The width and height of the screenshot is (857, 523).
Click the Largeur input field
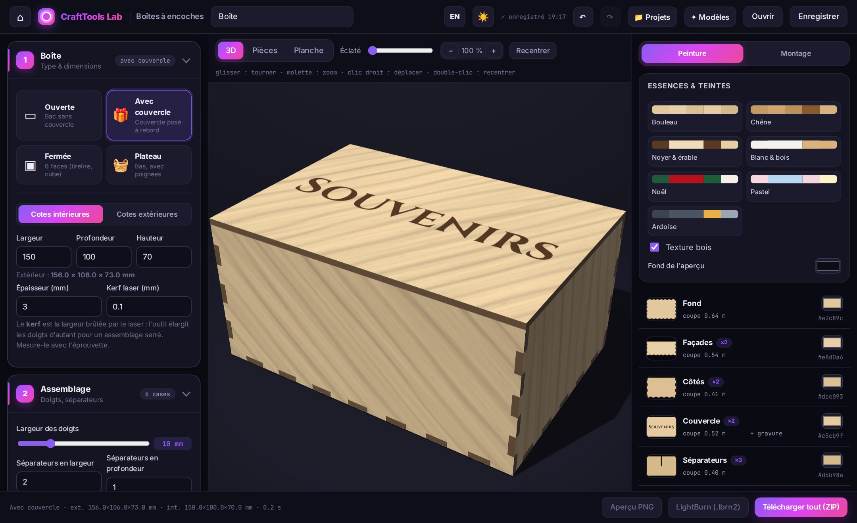44,257
